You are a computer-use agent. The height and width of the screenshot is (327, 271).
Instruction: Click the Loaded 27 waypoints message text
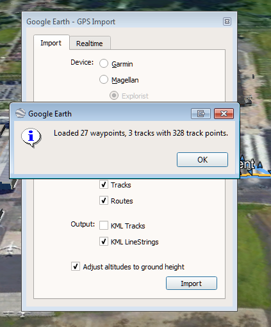pos(141,133)
